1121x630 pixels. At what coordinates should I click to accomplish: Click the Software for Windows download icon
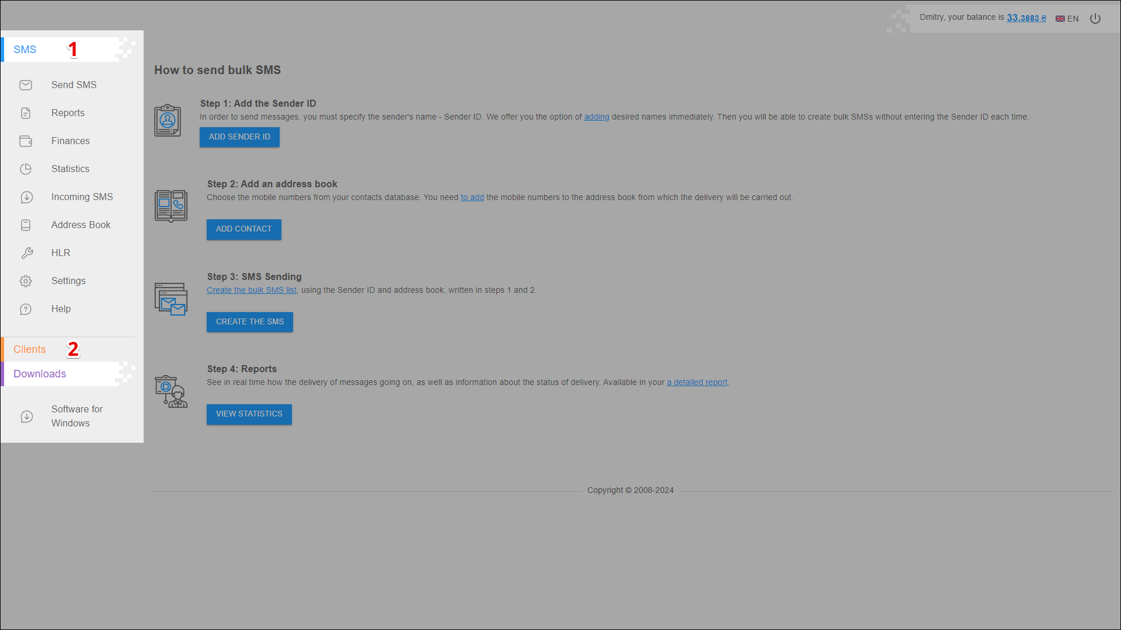click(x=27, y=416)
